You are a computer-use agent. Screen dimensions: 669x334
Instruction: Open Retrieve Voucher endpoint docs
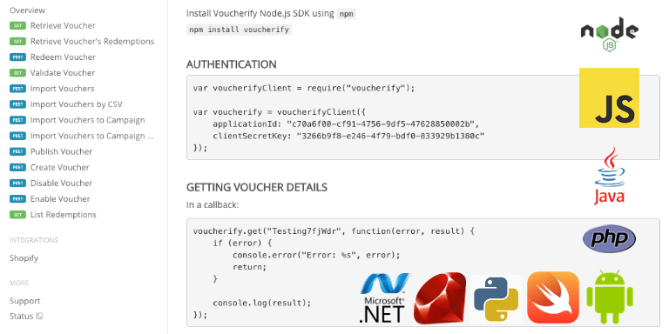coord(63,25)
